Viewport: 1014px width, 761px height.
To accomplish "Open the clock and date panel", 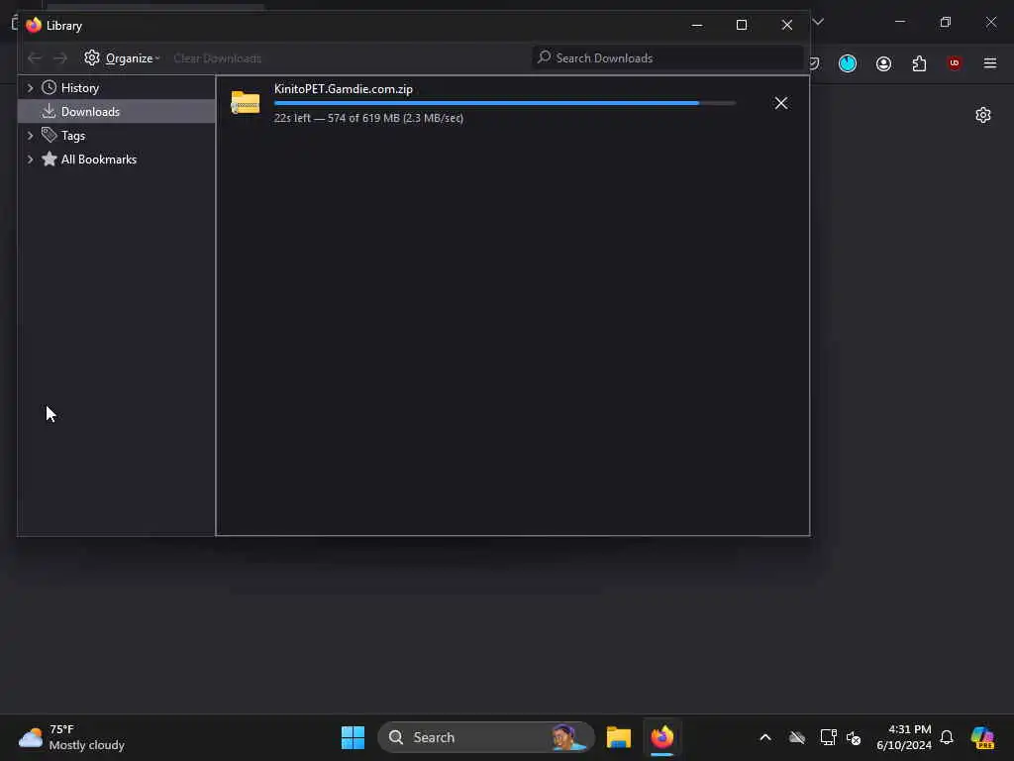I will click(904, 737).
